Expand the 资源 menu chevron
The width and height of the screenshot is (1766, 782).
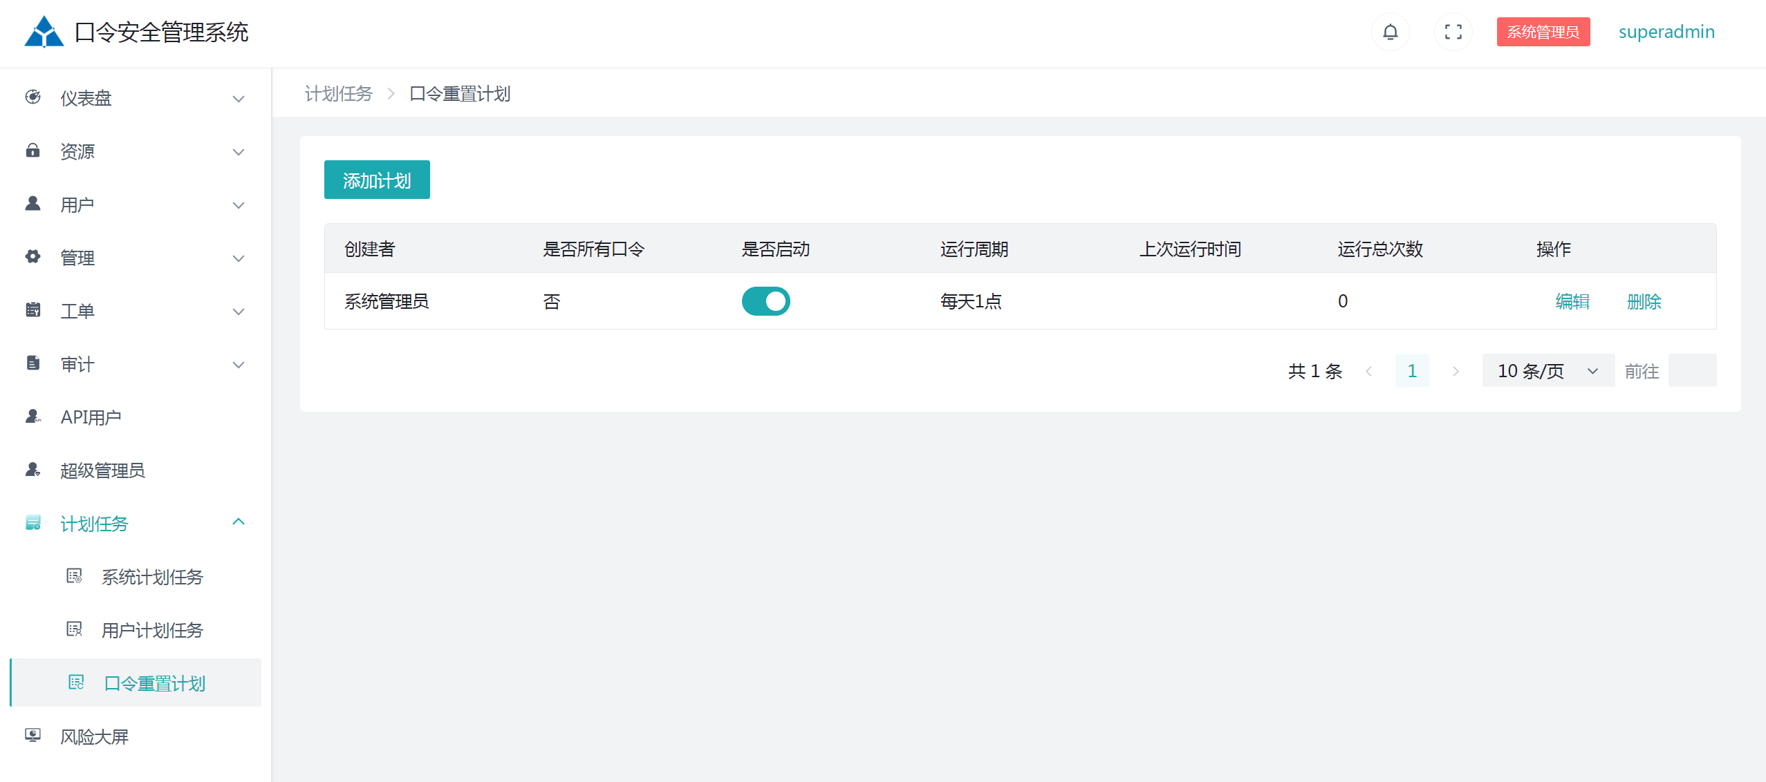point(239,152)
